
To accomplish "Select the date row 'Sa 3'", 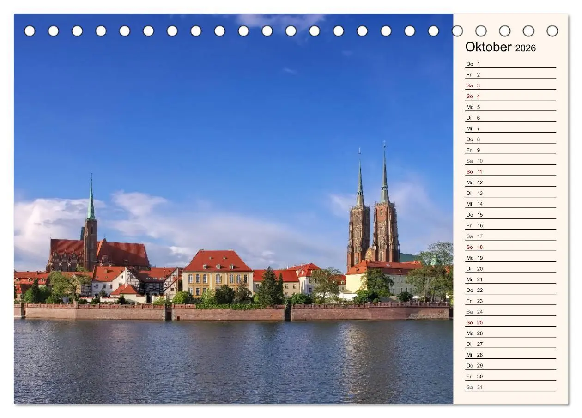I will click(510, 85).
